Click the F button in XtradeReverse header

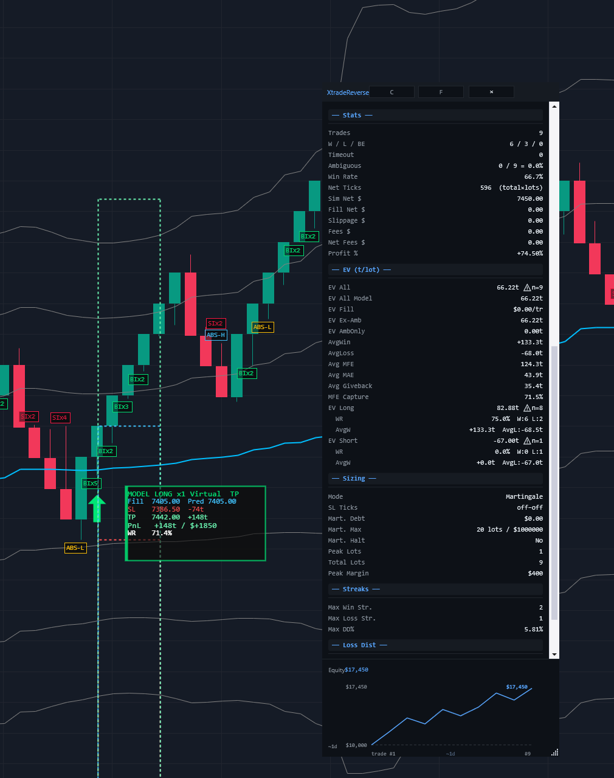click(x=441, y=92)
